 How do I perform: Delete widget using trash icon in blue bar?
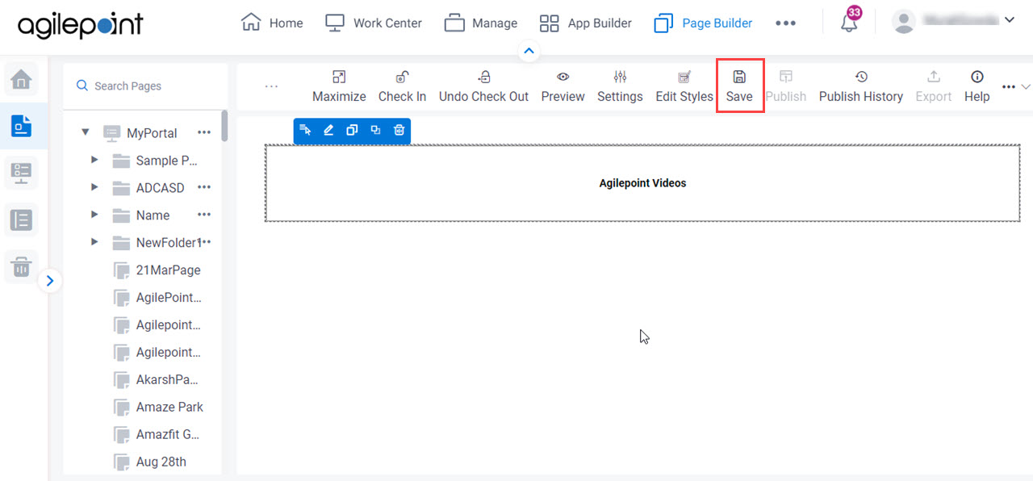coord(399,130)
